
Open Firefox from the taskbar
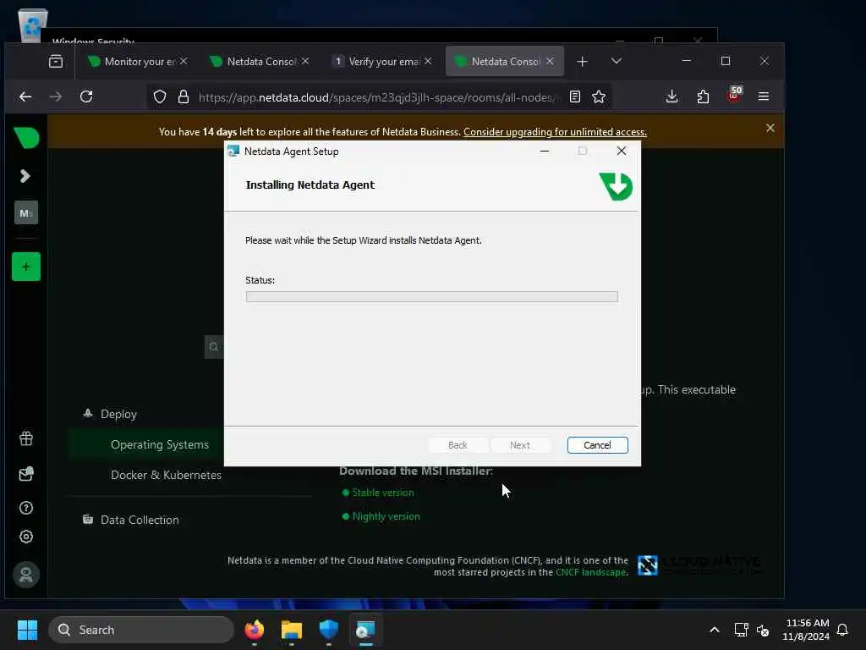(x=254, y=630)
